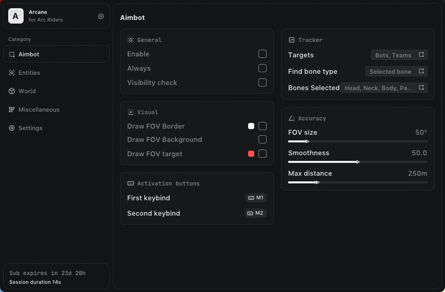The width and height of the screenshot is (445, 292).
Task: Open the Targets dropdown
Action: (399, 55)
